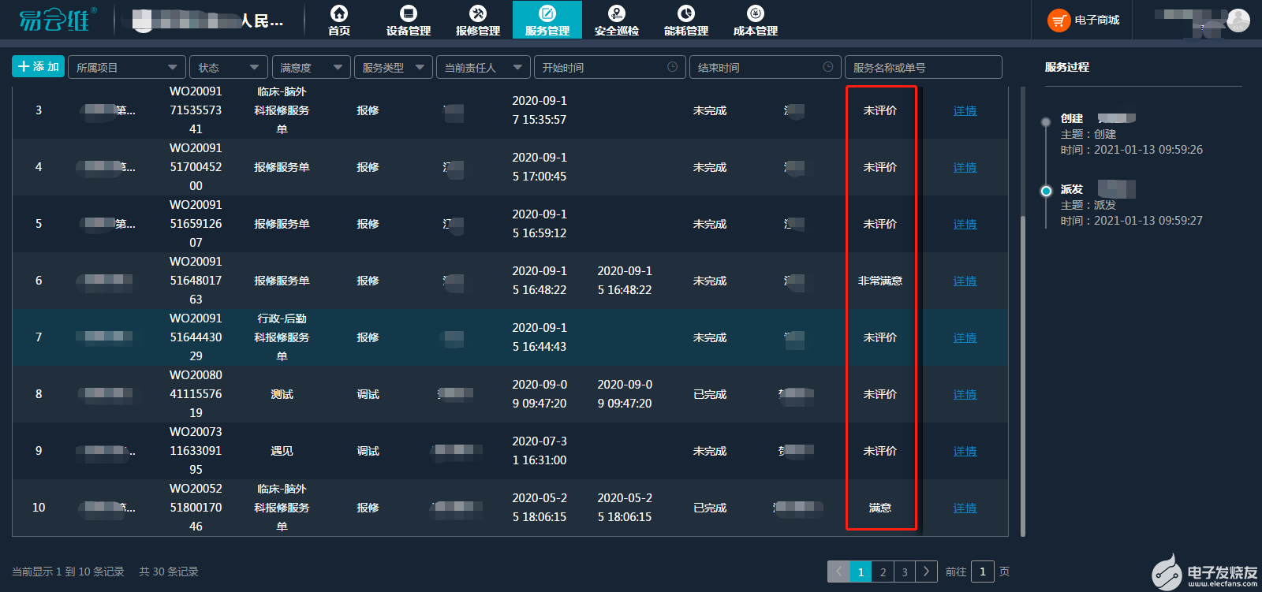1262x592 pixels.
Task: Select 已完成 status in row 10
Action: pyautogui.click(x=710, y=508)
